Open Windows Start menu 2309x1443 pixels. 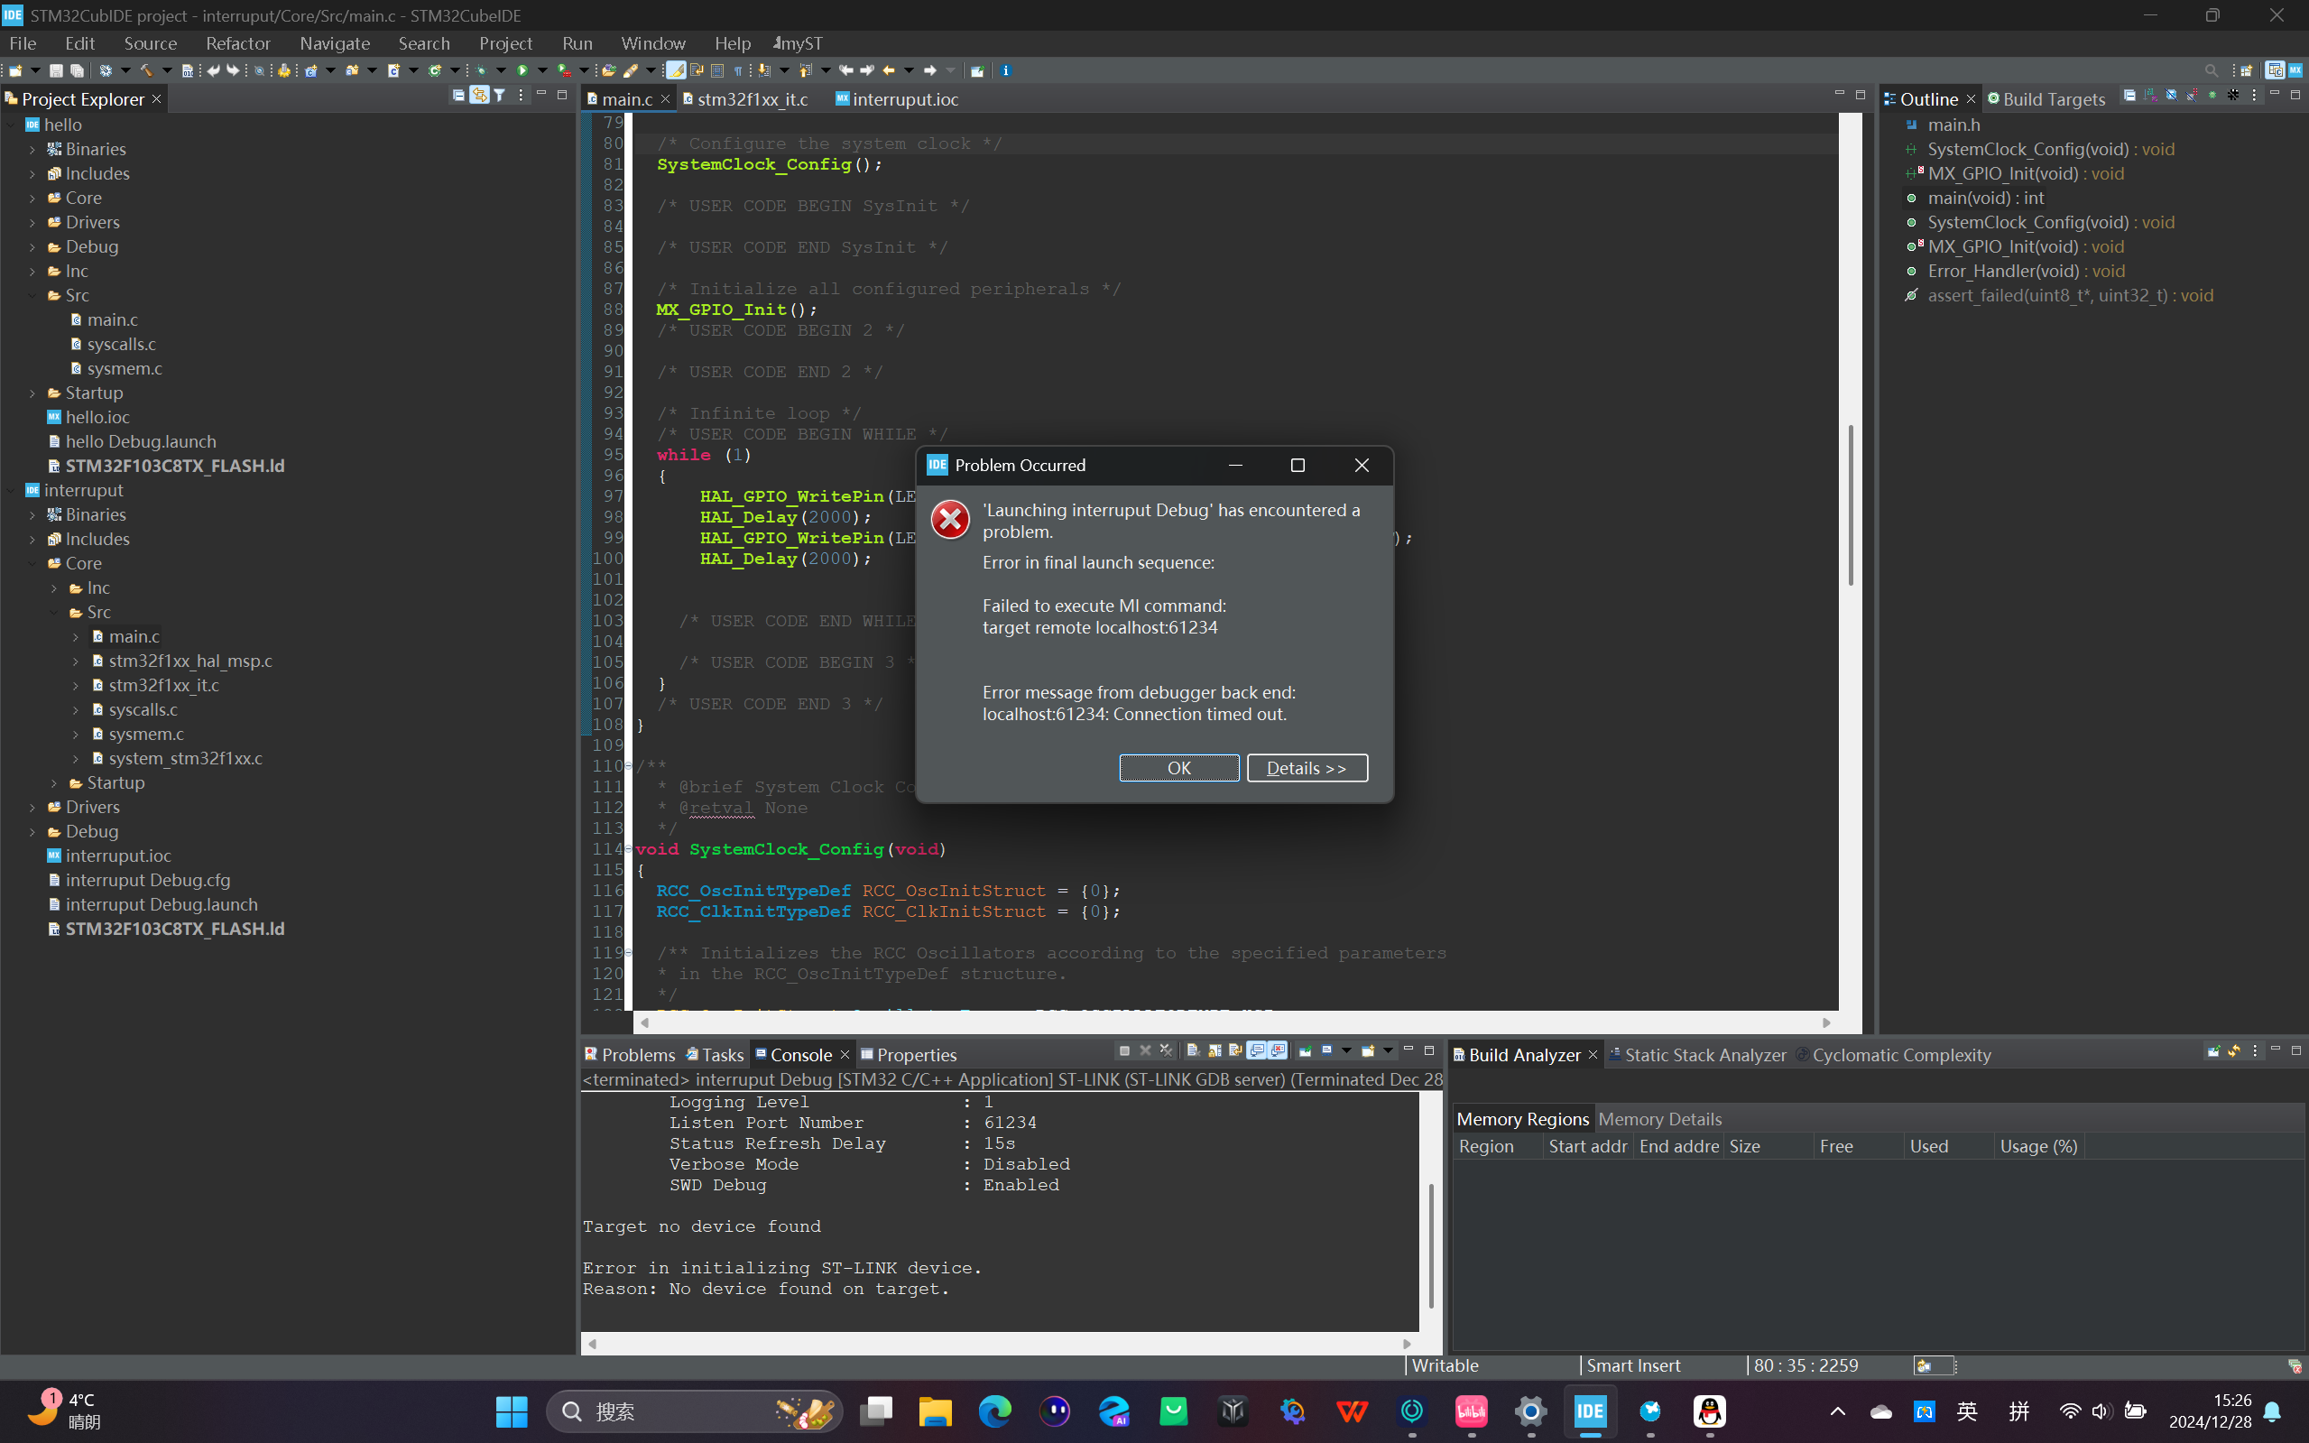coord(512,1411)
